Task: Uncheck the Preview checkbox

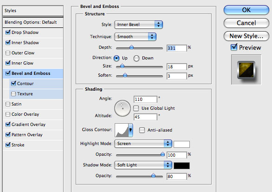Action: tap(234, 47)
